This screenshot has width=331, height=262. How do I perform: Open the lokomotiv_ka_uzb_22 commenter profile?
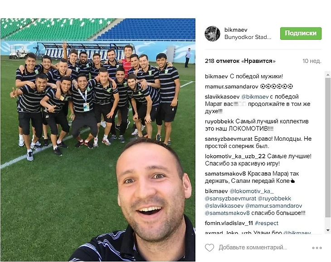(x=235, y=156)
